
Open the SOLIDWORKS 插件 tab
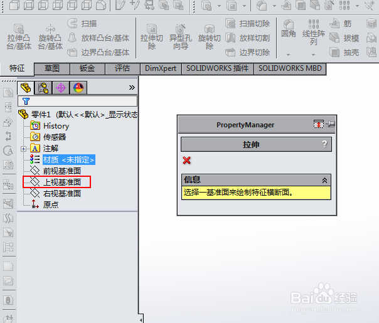click(218, 68)
